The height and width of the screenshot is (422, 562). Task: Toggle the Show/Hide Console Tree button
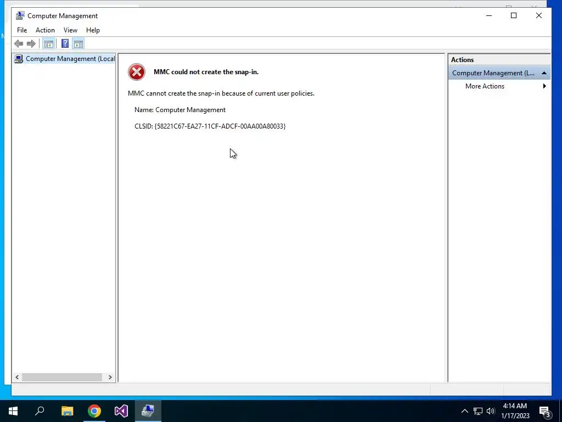pyautogui.click(x=48, y=44)
